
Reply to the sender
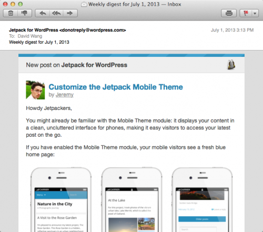coord(43,13)
